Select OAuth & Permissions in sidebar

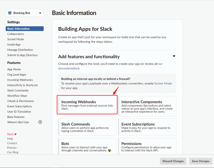point(20,101)
